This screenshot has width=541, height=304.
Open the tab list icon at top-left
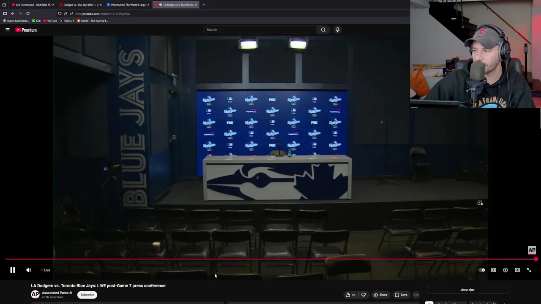coord(4,5)
